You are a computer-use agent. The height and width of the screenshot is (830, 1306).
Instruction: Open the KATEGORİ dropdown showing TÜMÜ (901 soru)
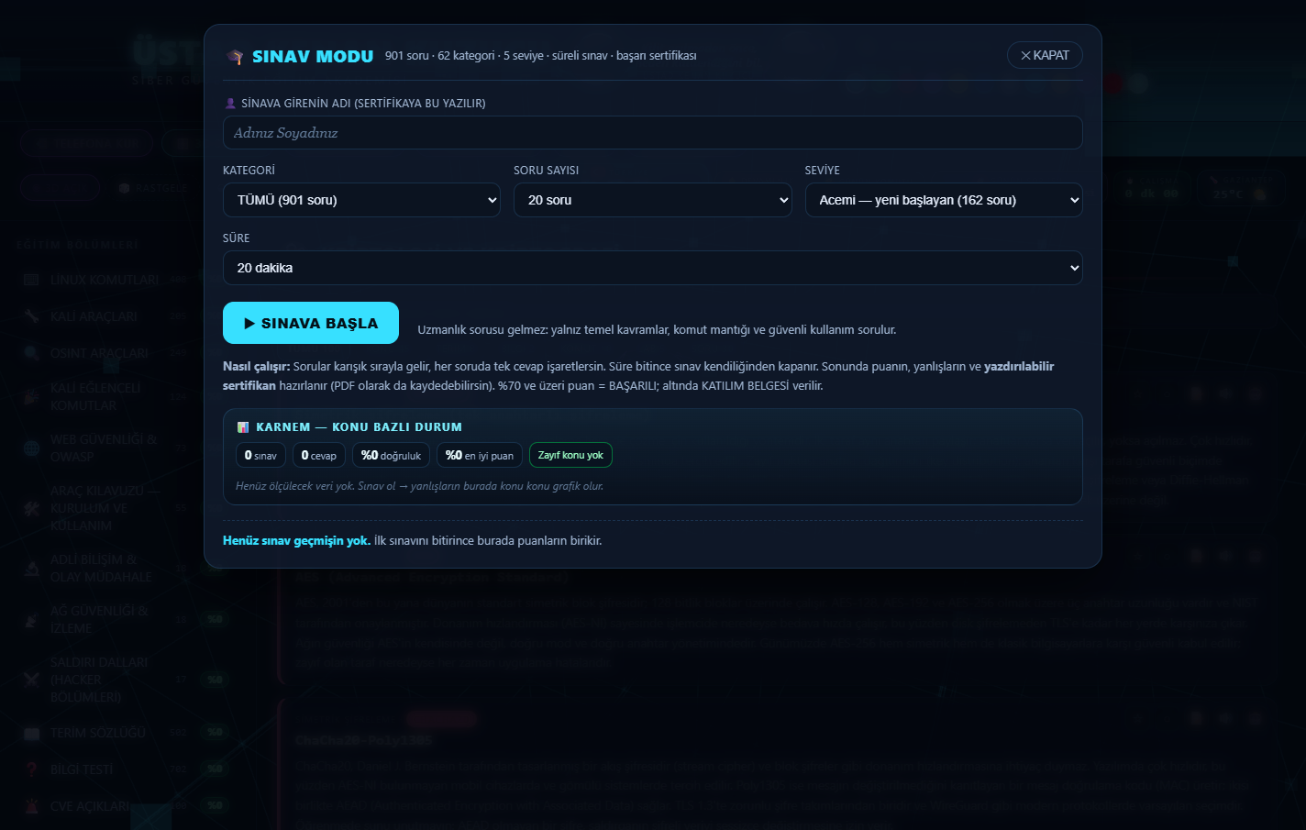[361, 200]
